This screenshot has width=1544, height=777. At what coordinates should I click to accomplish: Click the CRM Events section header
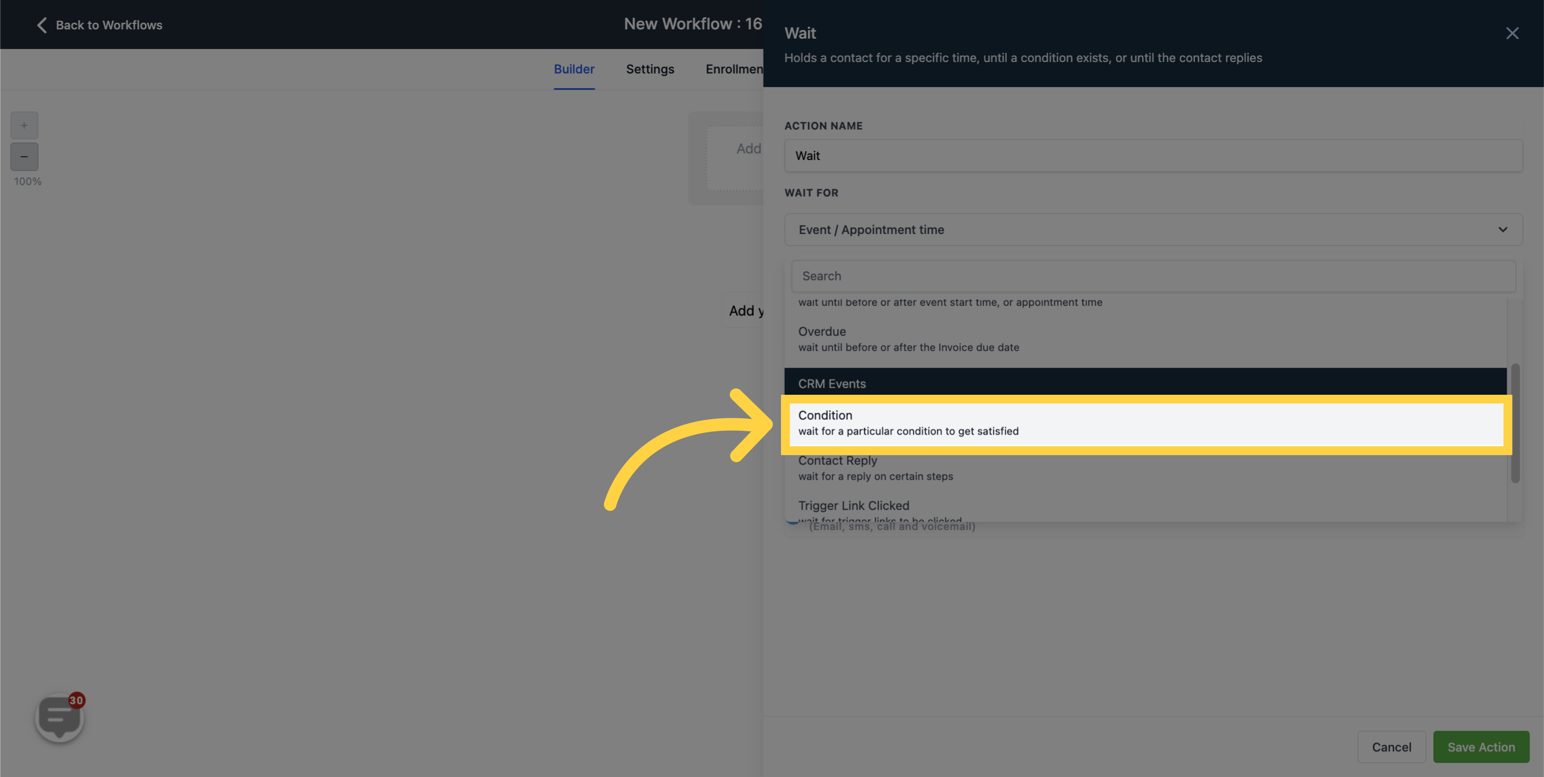(x=1145, y=382)
